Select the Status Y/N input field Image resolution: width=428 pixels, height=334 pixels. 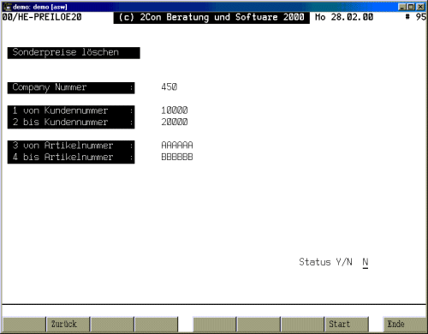click(x=366, y=262)
